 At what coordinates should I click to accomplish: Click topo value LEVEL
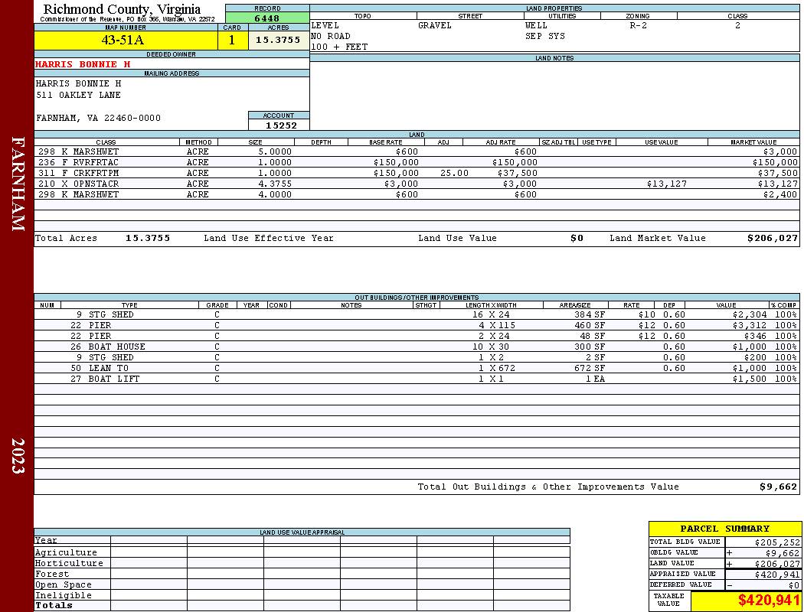(x=325, y=25)
